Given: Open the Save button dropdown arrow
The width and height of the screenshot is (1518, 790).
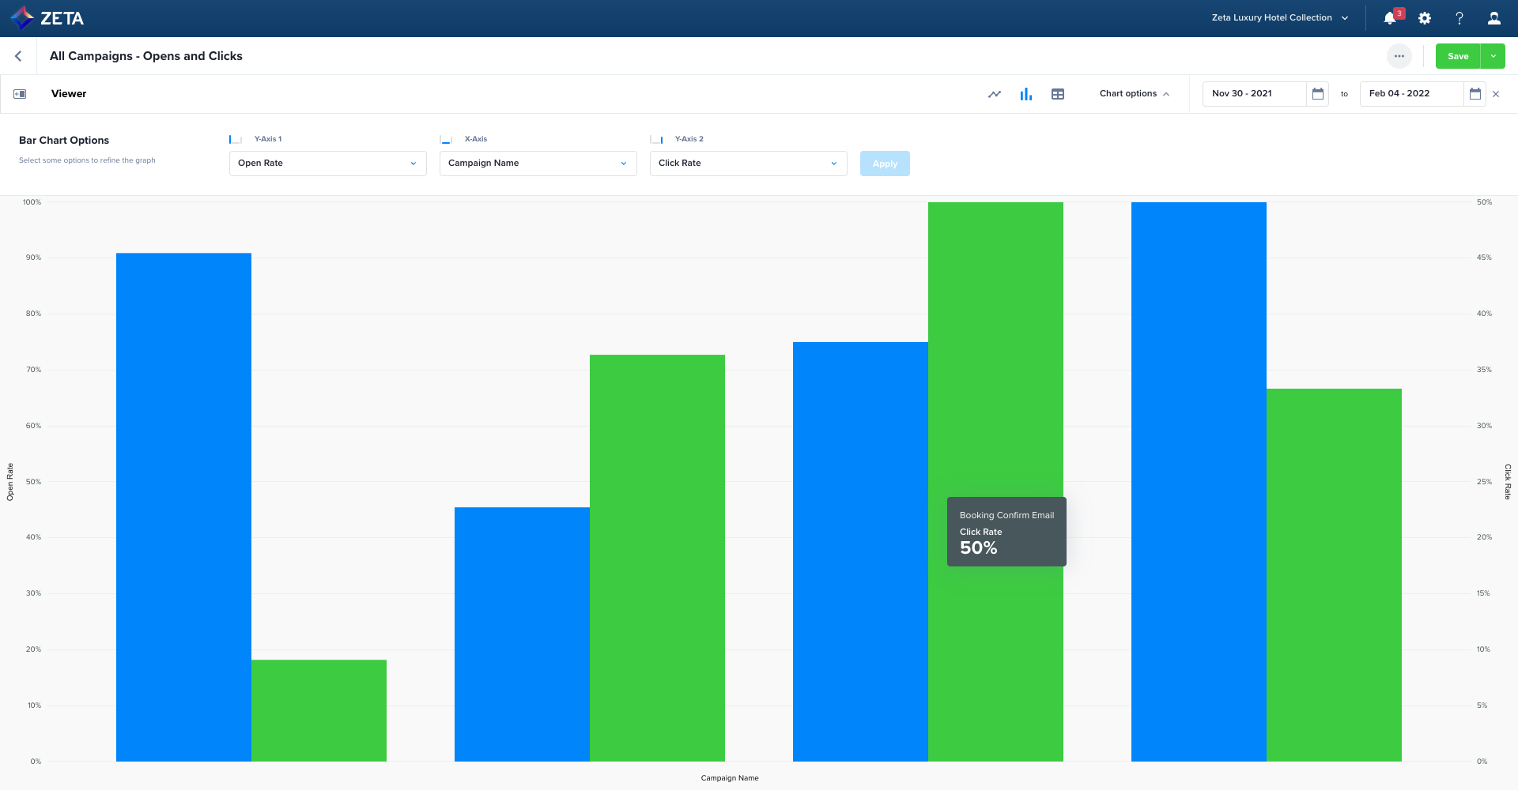Looking at the screenshot, I should pos(1493,56).
